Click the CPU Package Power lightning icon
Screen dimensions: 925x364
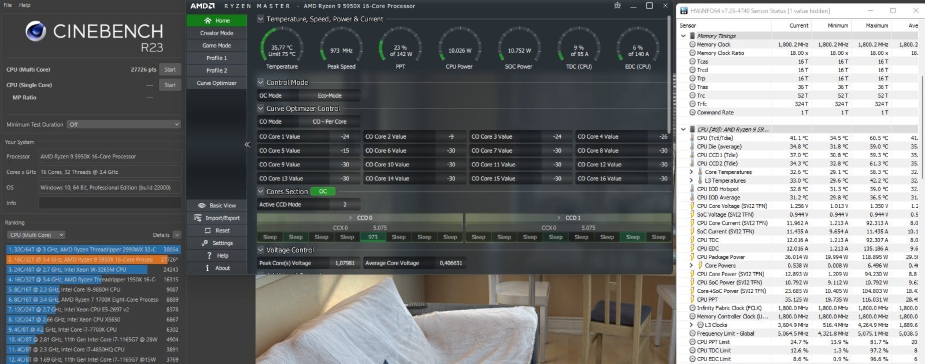692,257
